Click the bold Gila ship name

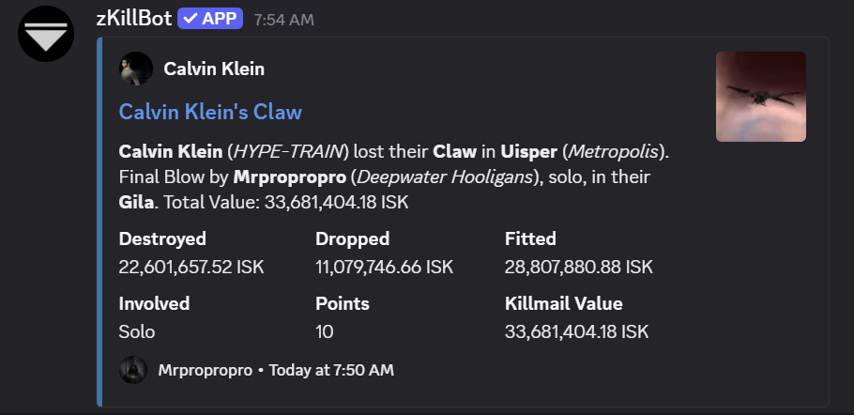[137, 202]
